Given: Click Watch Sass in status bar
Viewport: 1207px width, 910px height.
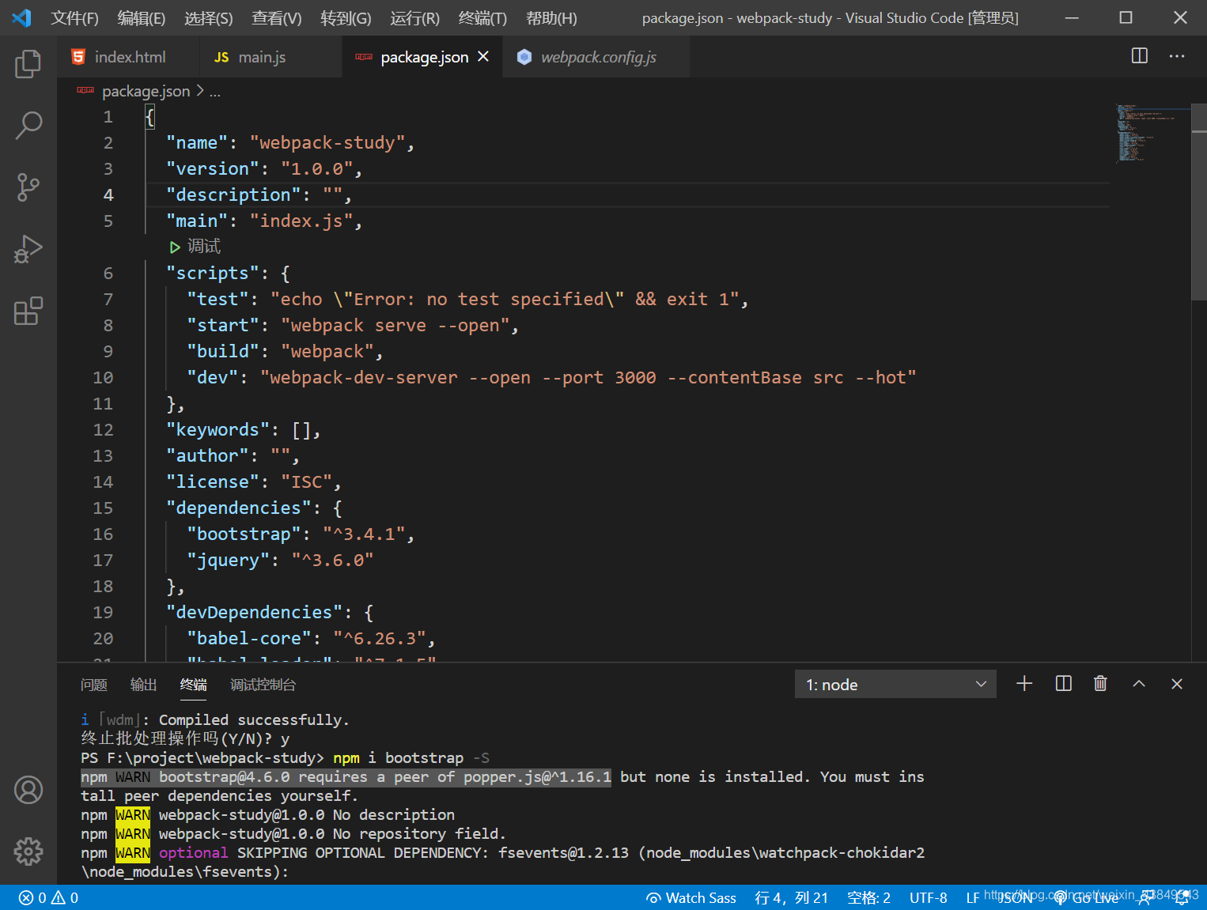Looking at the screenshot, I should point(691,897).
